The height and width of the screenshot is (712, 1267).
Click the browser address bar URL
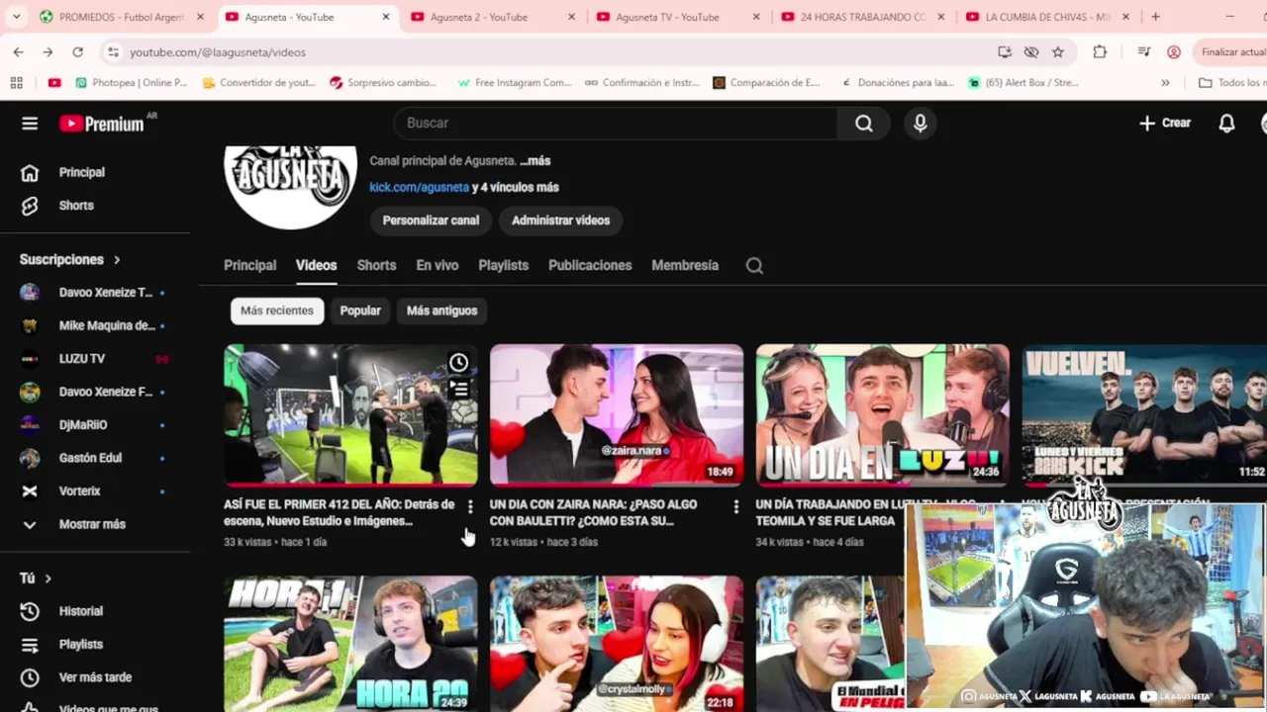(217, 51)
